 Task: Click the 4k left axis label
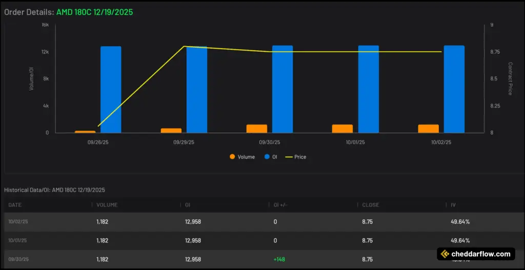click(x=46, y=106)
